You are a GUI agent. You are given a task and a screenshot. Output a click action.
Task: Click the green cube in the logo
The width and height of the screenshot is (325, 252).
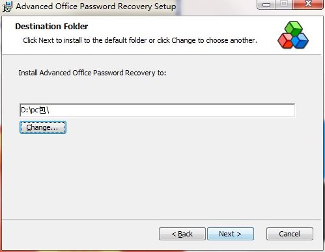tap(294, 28)
